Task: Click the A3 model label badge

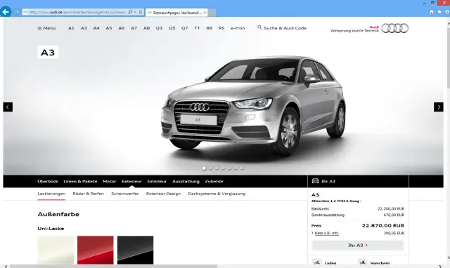Action: 48,53
